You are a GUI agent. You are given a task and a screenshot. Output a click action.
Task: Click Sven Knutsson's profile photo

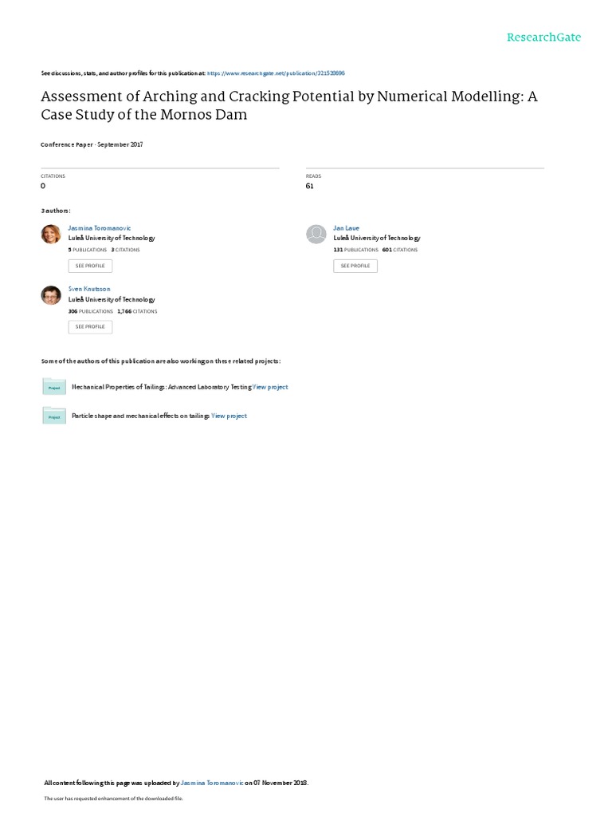click(51, 294)
